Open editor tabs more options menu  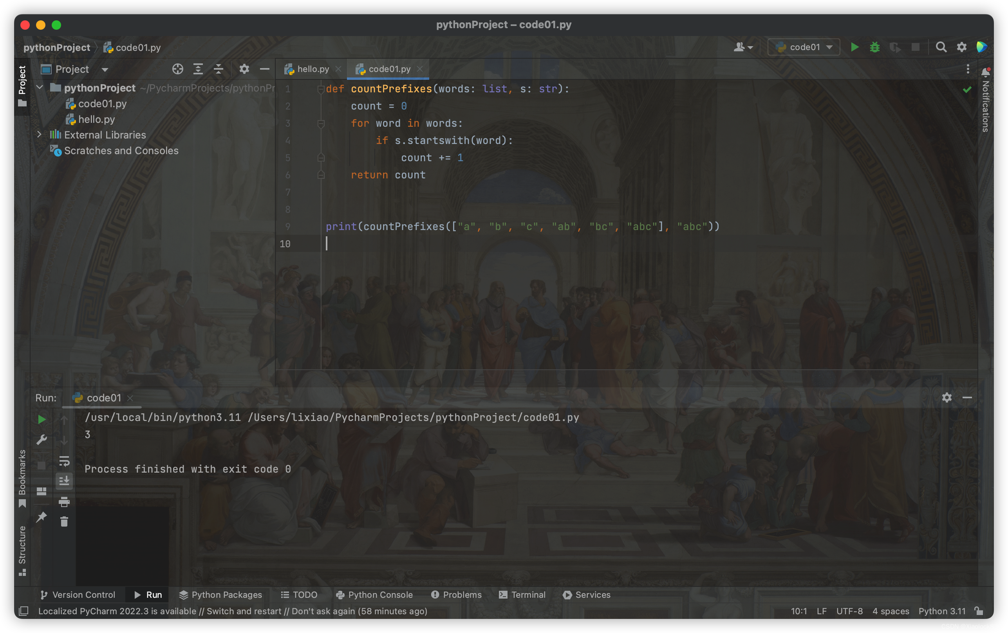[x=967, y=69]
